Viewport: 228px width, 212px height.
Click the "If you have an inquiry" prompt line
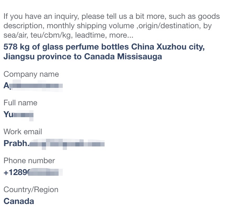pos(112,16)
